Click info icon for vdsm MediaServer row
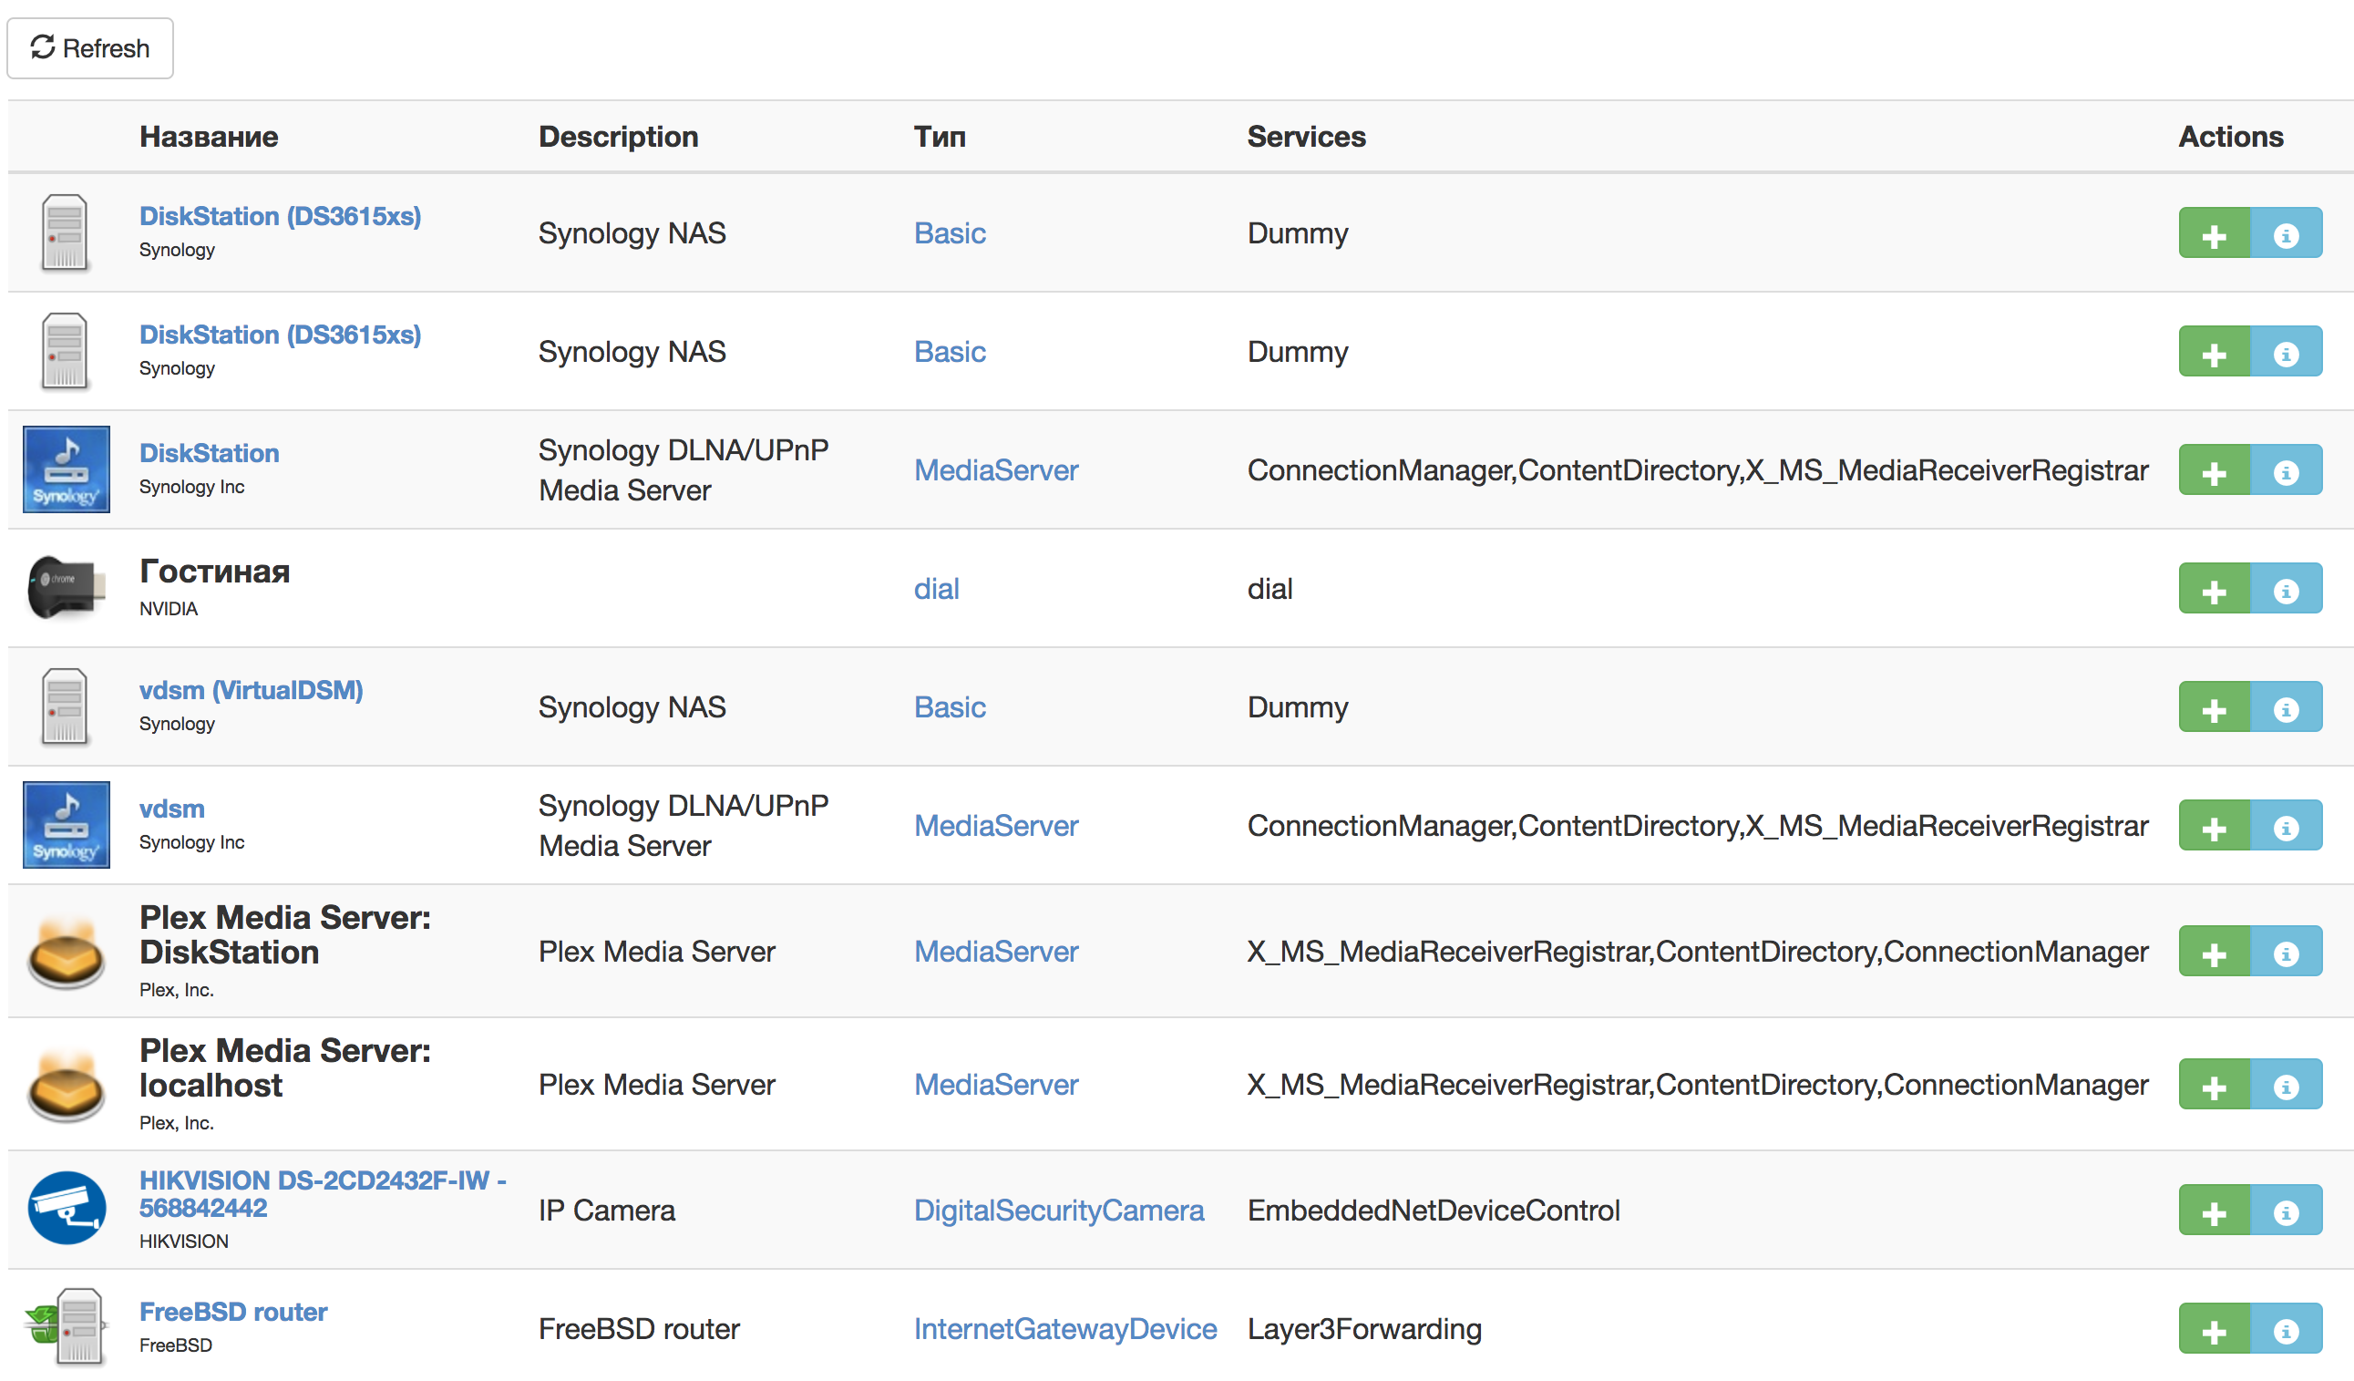Viewport: 2354px width, 1381px height. pos(2285,828)
